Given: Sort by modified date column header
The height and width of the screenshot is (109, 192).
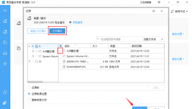Looking at the screenshot, I should 147,46.
